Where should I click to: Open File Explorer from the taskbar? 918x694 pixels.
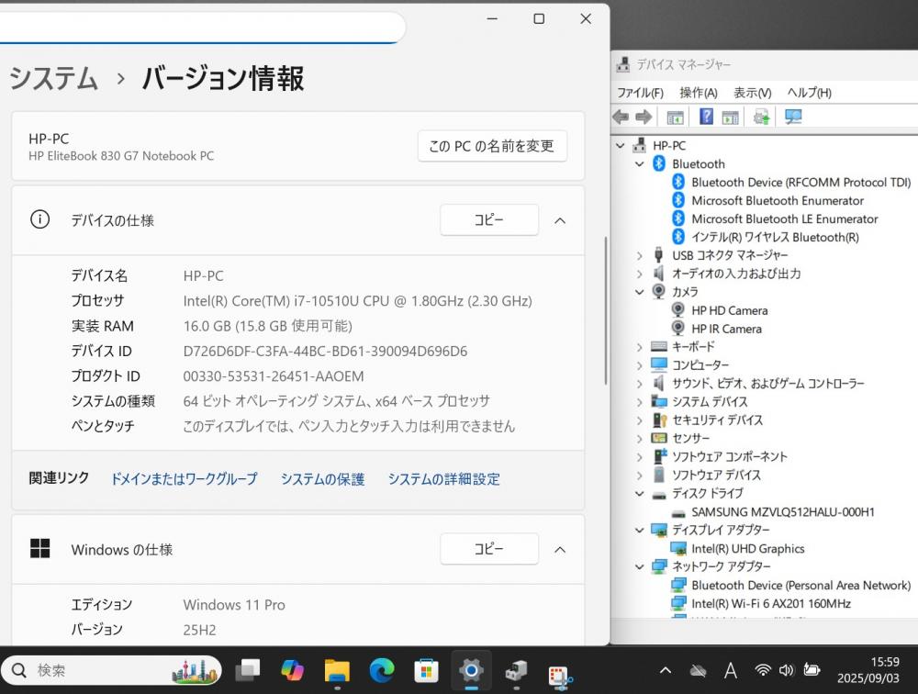click(337, 670)
